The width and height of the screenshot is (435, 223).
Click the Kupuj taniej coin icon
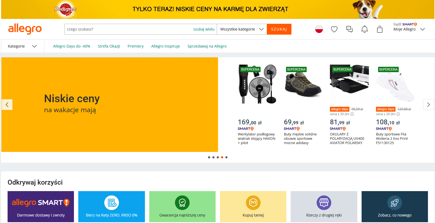click(x=253, y=203)
